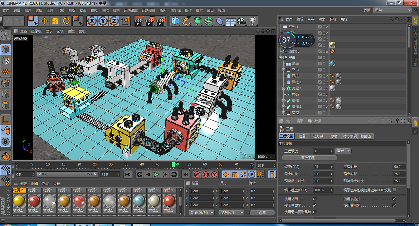This screenshot has height=226, width=419.
Task: Open the generators (subdivision) icon
Action: pyautogui.click(x=197, y=21)
